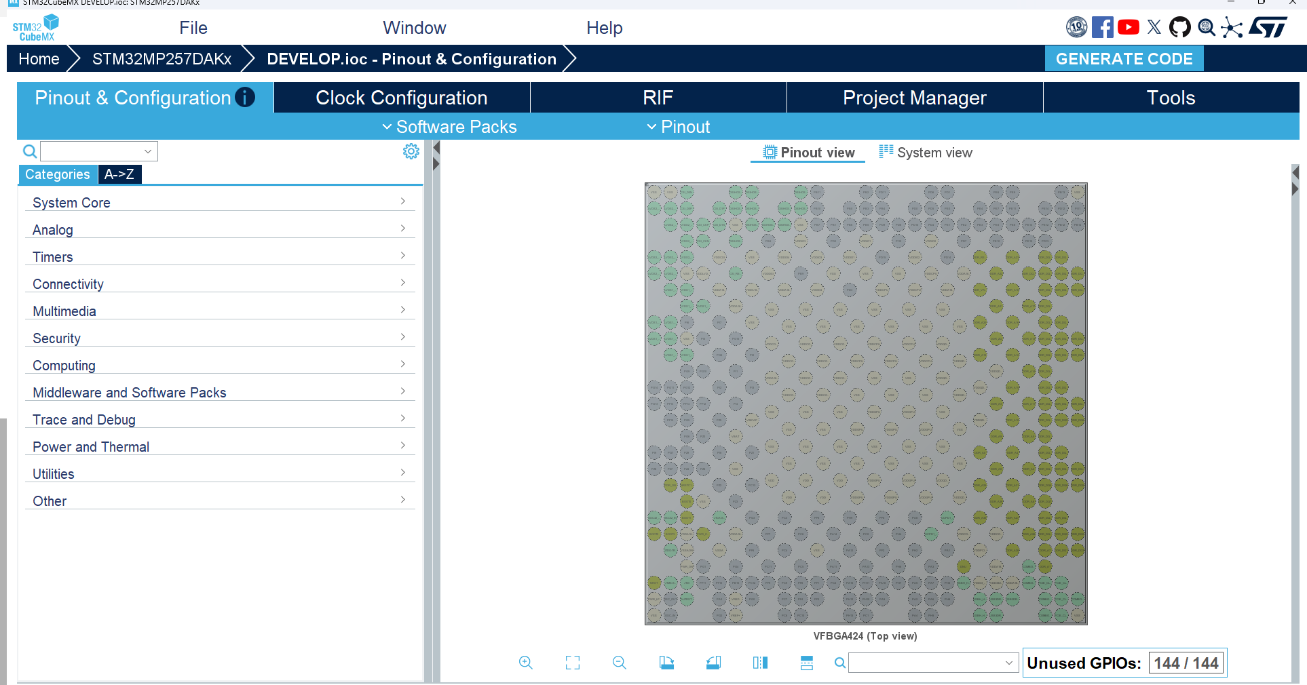Click the collapse-left arrow on the left panel divider

436,148
